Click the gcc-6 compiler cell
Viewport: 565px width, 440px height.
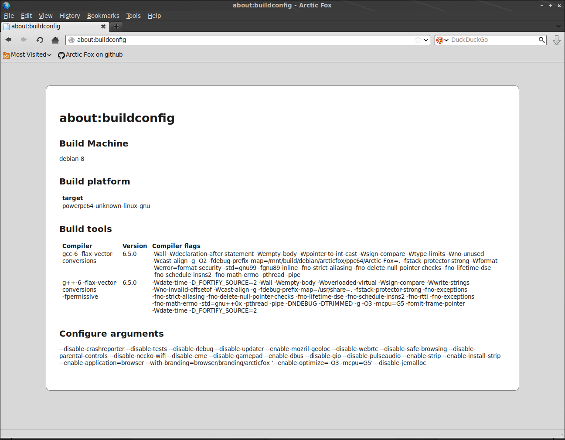(x=88, y=257)
